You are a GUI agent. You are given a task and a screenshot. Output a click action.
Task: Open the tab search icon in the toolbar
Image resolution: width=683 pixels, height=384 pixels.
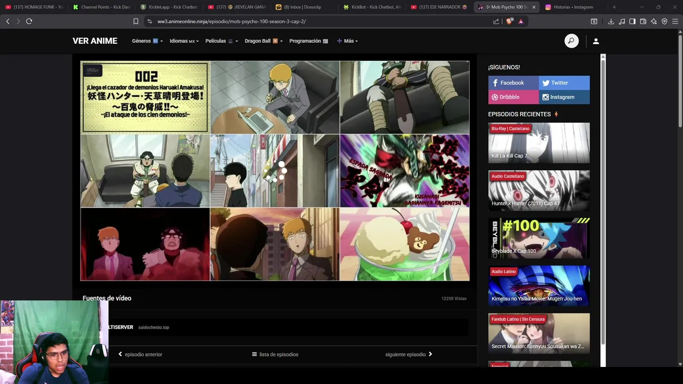[x=594, y=21]
